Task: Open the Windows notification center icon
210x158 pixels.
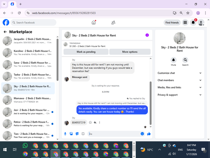Action: coord(203,150)
